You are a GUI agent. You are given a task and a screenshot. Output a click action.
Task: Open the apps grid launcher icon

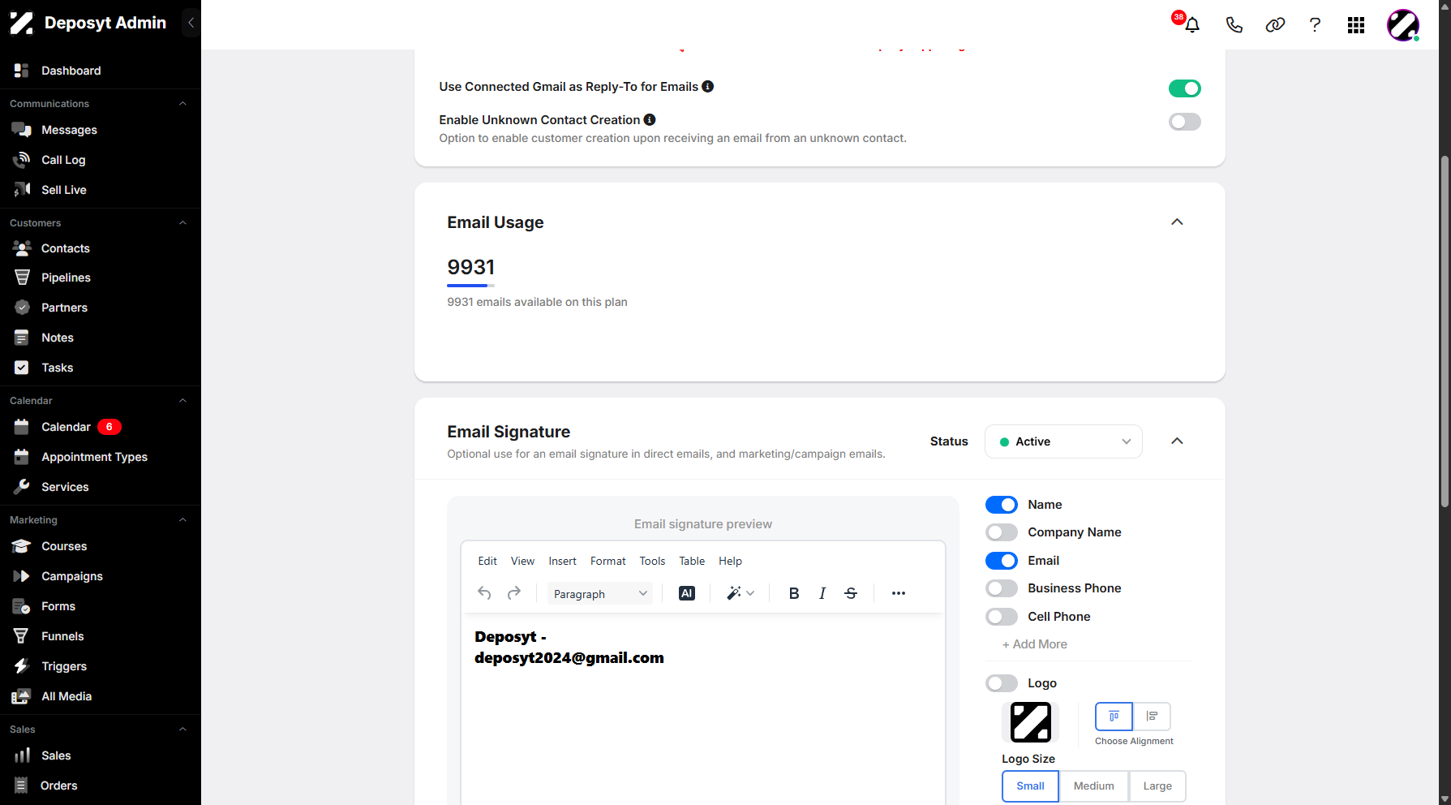pos(1356,25)
